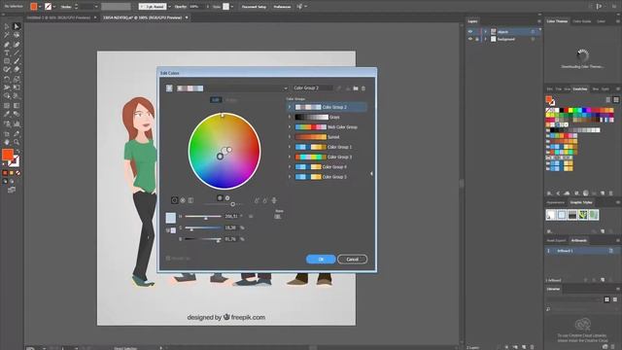Open the Asset Export panel tab
This screenshot has width=622, height=350.
point(556,240)
